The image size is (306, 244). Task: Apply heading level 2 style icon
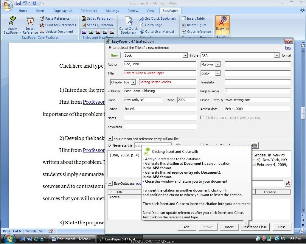click(98, 32)
